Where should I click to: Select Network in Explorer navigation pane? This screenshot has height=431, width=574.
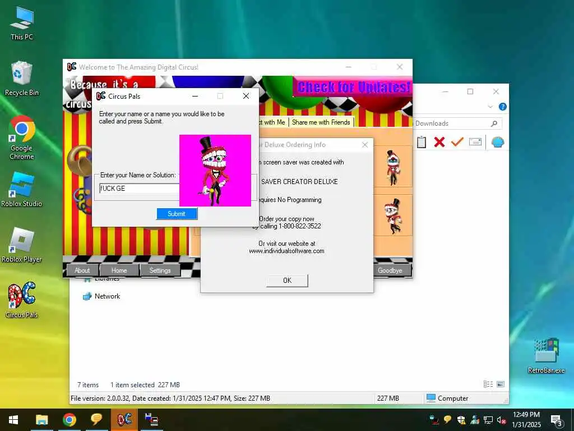pos(107,296)
